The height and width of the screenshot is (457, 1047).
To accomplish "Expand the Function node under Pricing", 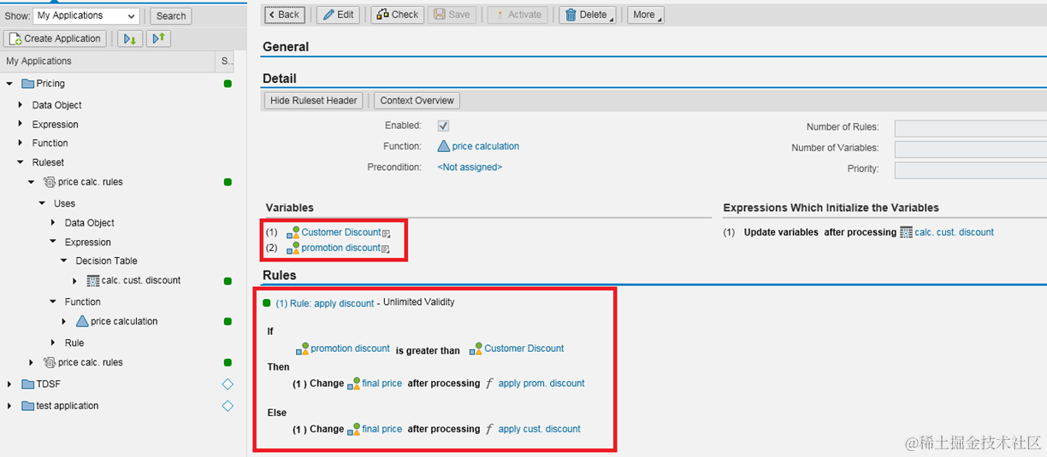I will [21, 144].
